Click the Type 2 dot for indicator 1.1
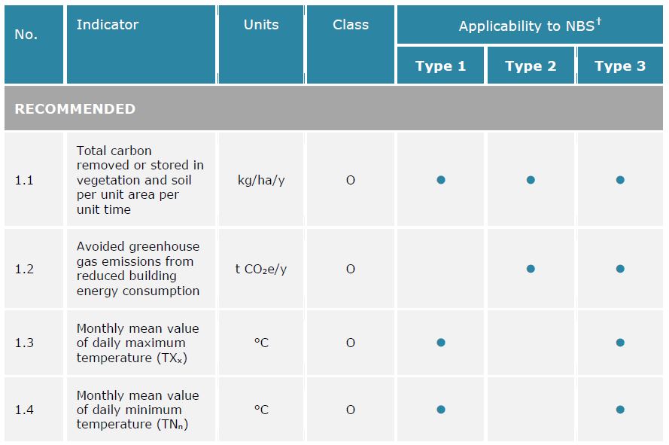669x445 pixels. (x=531, y=180)
